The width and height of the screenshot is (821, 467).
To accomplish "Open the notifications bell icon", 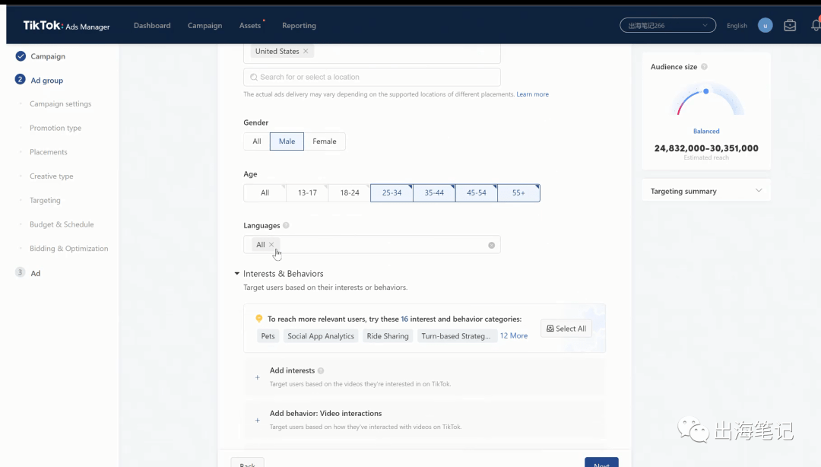I will click(816, 25).
